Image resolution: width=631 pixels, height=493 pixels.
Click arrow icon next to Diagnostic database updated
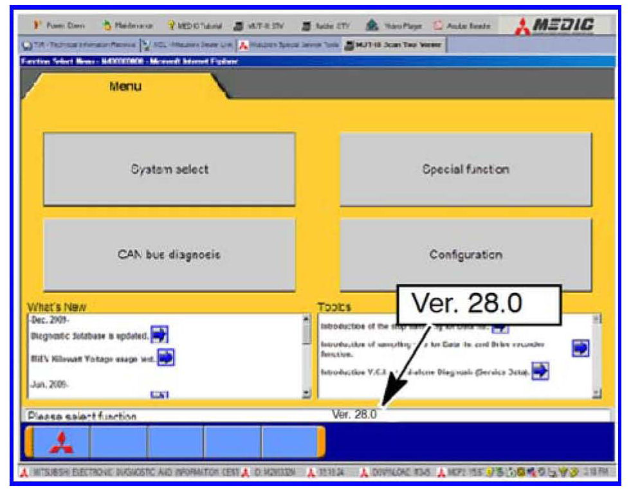point(160,334)
